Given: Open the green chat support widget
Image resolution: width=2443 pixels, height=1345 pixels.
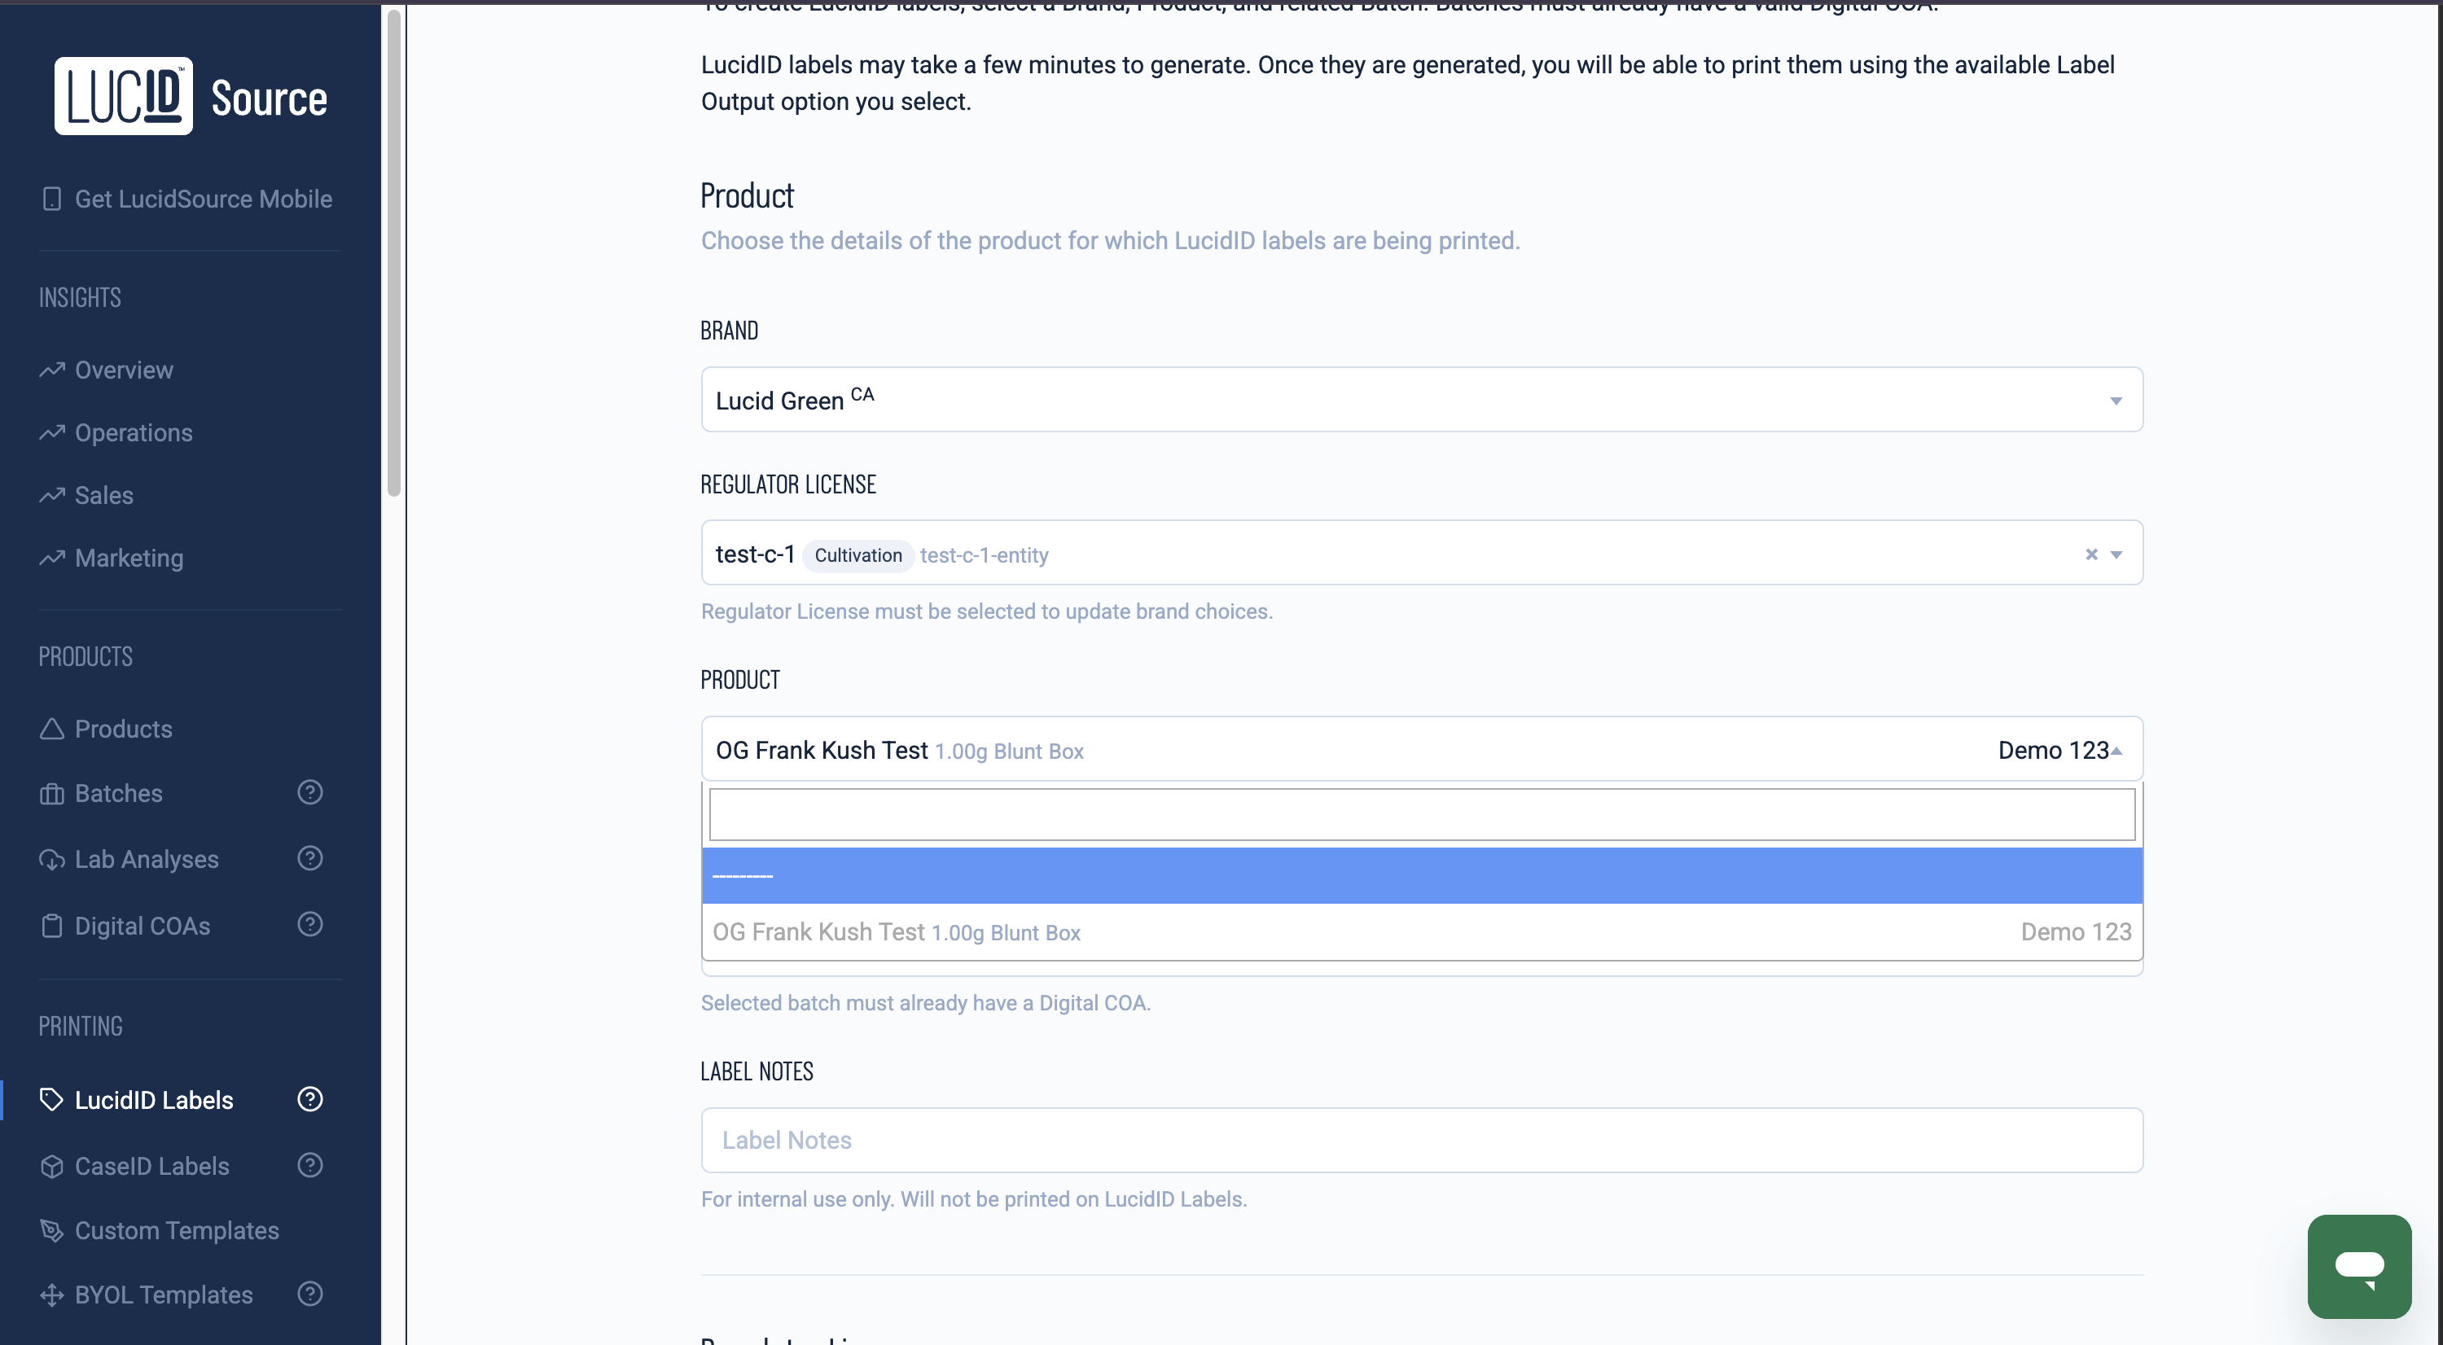Looking at the screenshot, I should click(2358, 1265).
